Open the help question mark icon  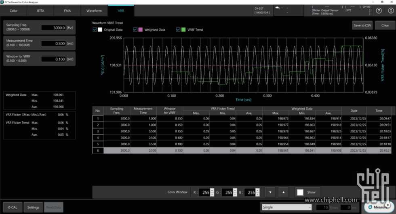tap(379, 11)
